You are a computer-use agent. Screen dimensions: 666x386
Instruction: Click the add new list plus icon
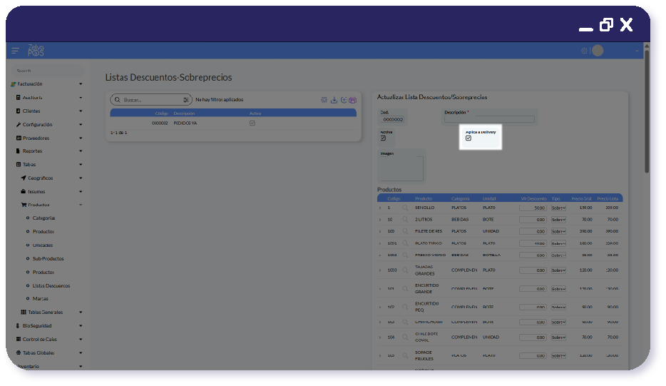344,100
